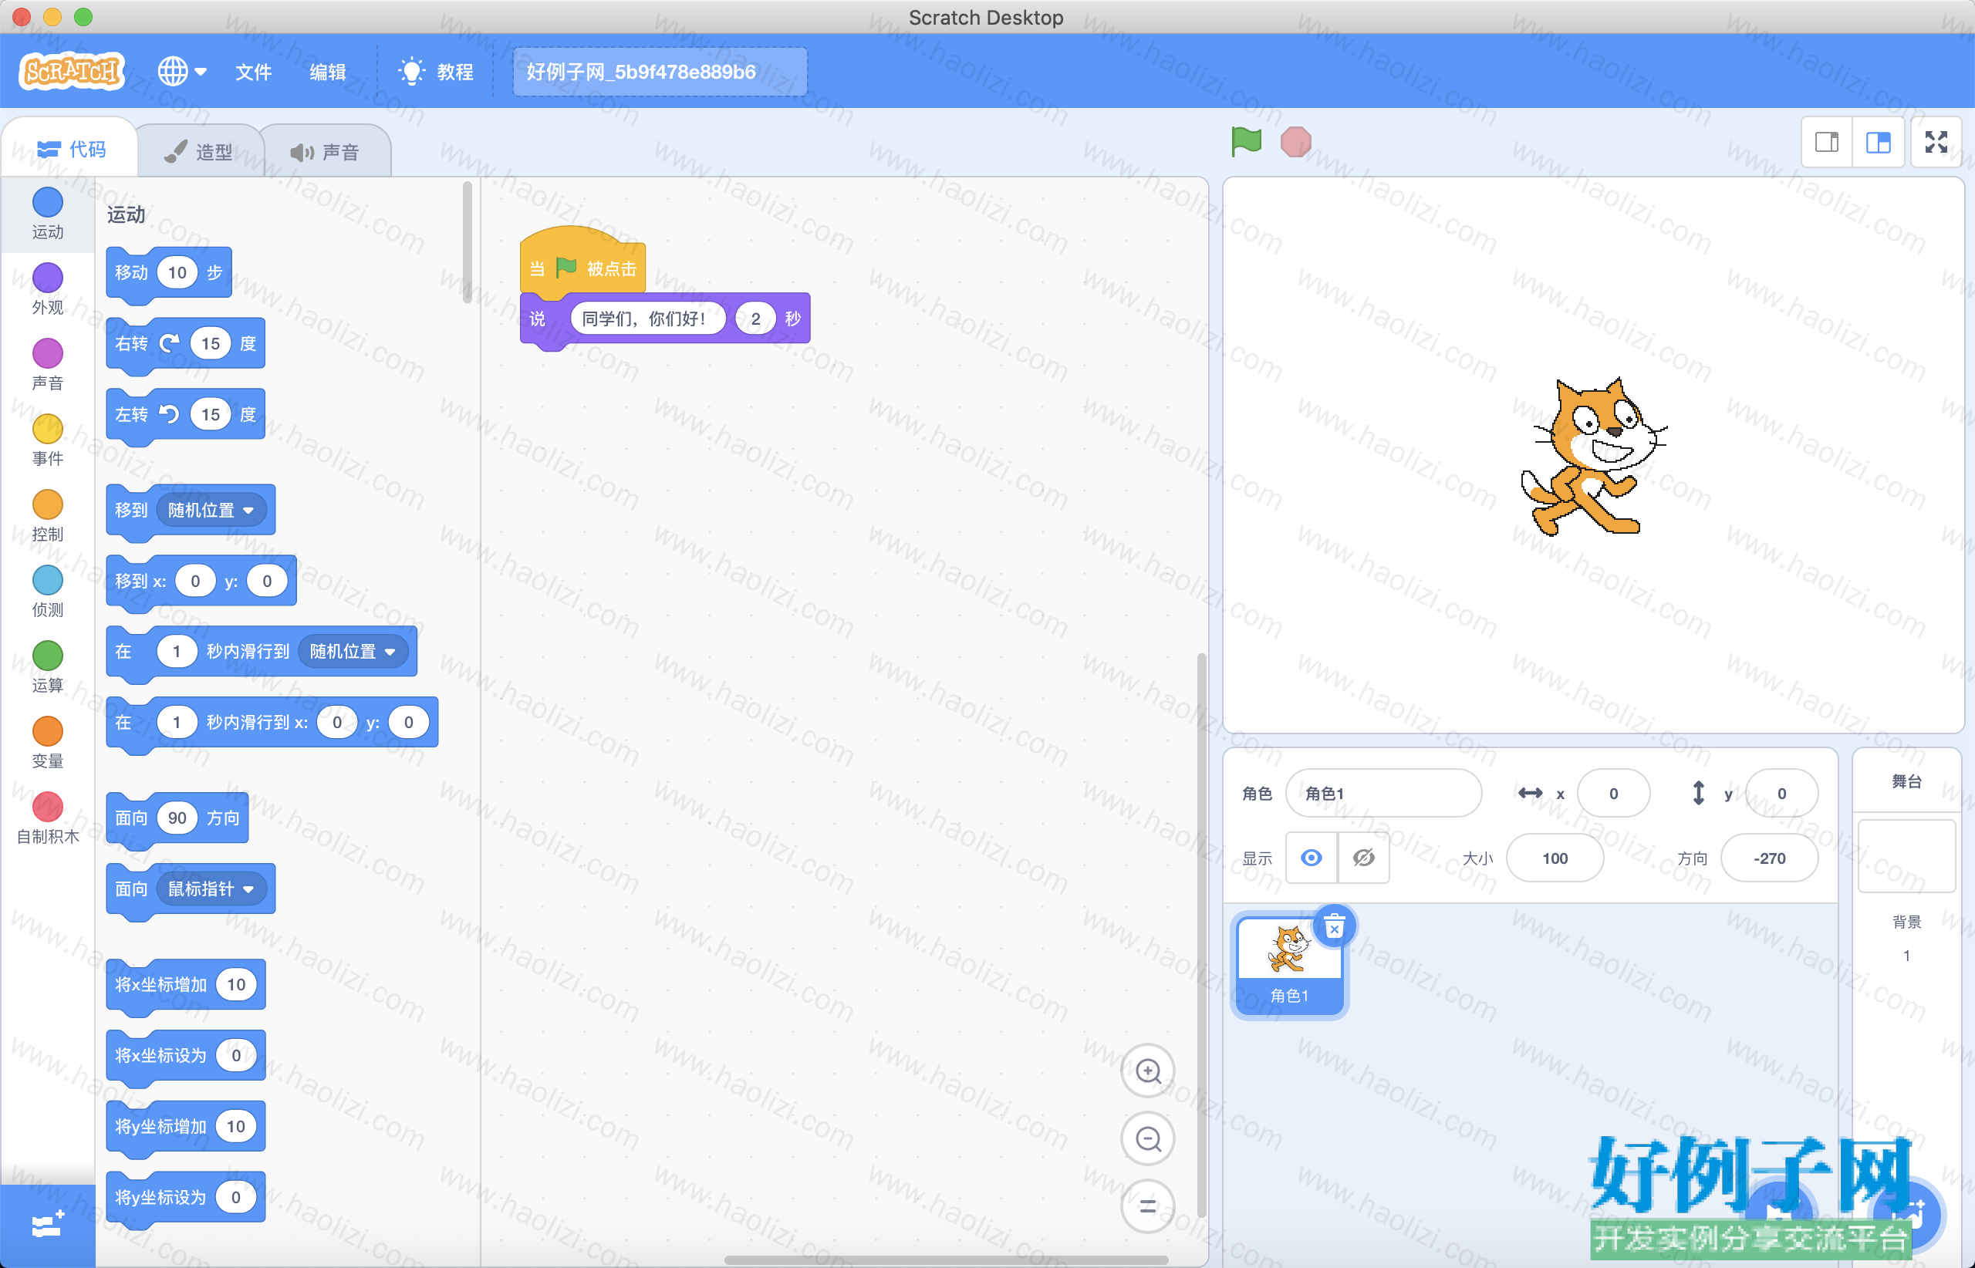Screen dimensions: 1975x1268
Task: Enter full screen stage mode
Action: coord(1936,143)
